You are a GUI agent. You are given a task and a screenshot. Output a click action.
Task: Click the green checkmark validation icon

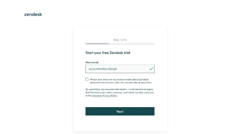coord(151,69)
